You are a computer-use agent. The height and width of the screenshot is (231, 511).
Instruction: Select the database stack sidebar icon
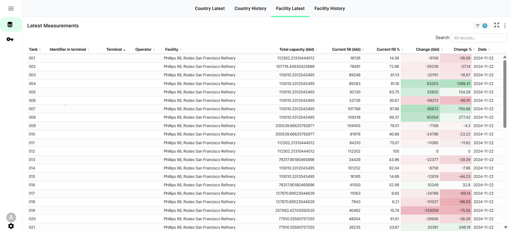coord(10,25)
